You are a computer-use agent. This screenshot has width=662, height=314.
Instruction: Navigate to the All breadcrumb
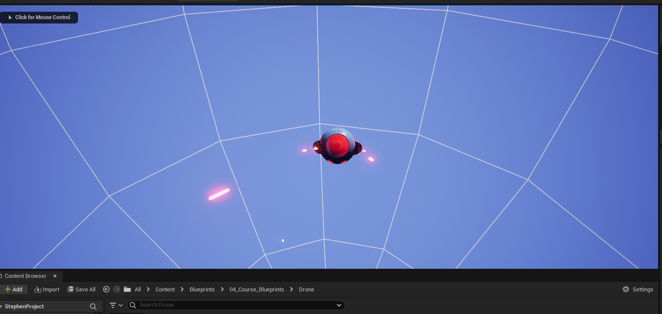coord(138,290)
